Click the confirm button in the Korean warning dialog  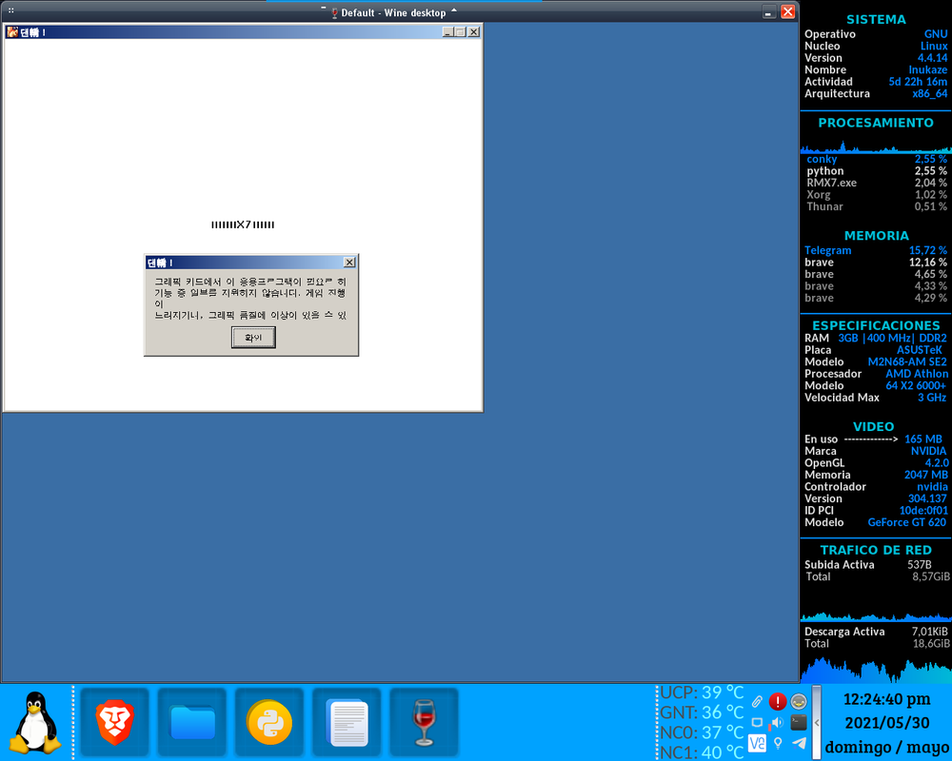click(253, 338)
